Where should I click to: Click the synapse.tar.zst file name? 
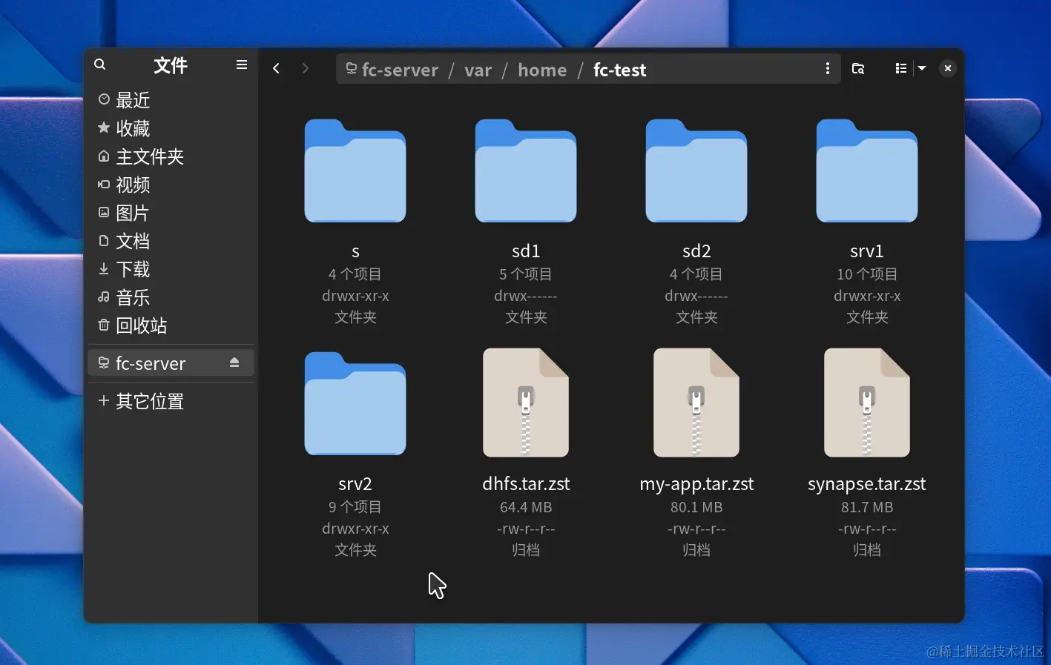pyautogui.click(x=867, y=484)
